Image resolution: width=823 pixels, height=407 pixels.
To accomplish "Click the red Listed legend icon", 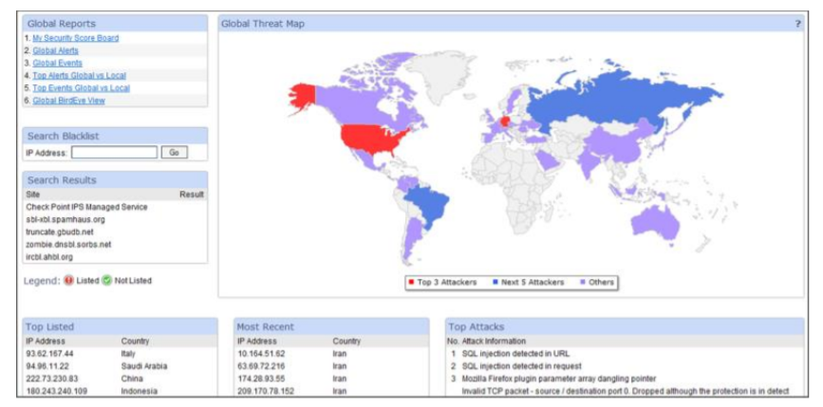I will click(68, 280).
